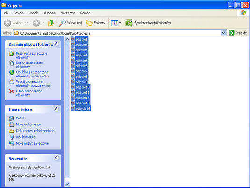Screen dimensions: 250x188
Task: Collapse the Inne miejsca panel
Action: [56, 109]
